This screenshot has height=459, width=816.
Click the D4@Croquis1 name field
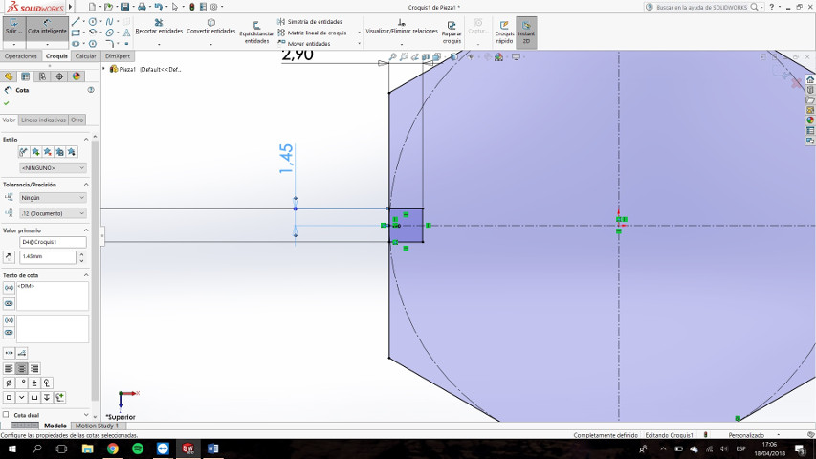click(x=53, y=242)
